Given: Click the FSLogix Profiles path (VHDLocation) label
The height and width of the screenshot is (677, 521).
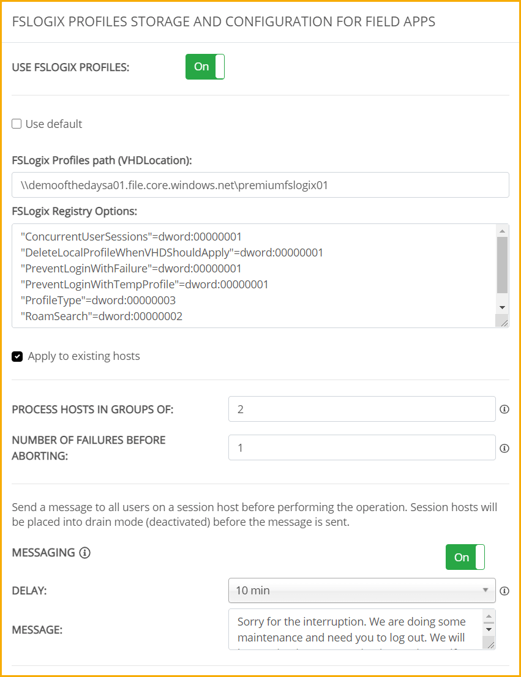Looking at the screenshot, I should click(102, 160).
